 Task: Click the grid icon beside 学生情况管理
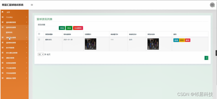pos(2,68)
